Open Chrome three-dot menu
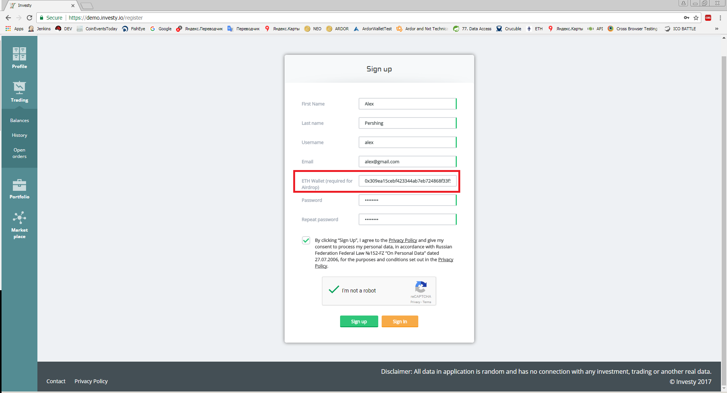The image size is (727, 393). pos(720,18)
